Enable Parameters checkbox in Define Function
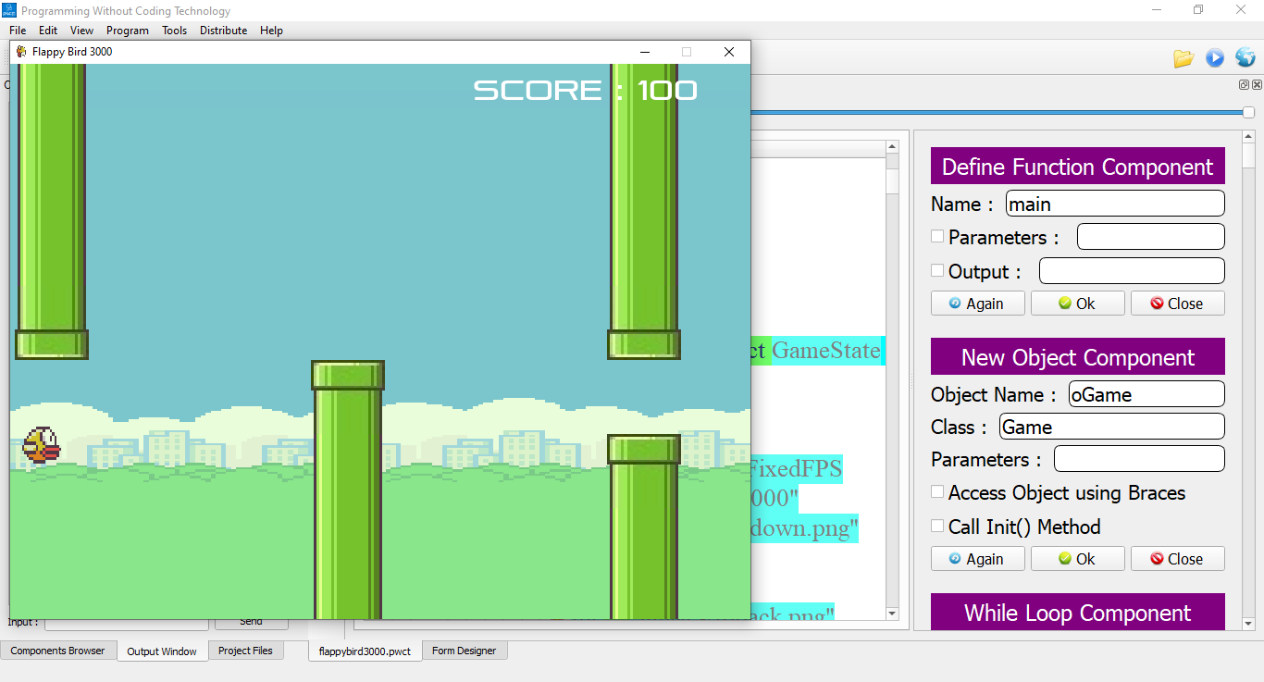This screenshot has height=682, width=1264. pyautogui.click(x=937, y=237)
